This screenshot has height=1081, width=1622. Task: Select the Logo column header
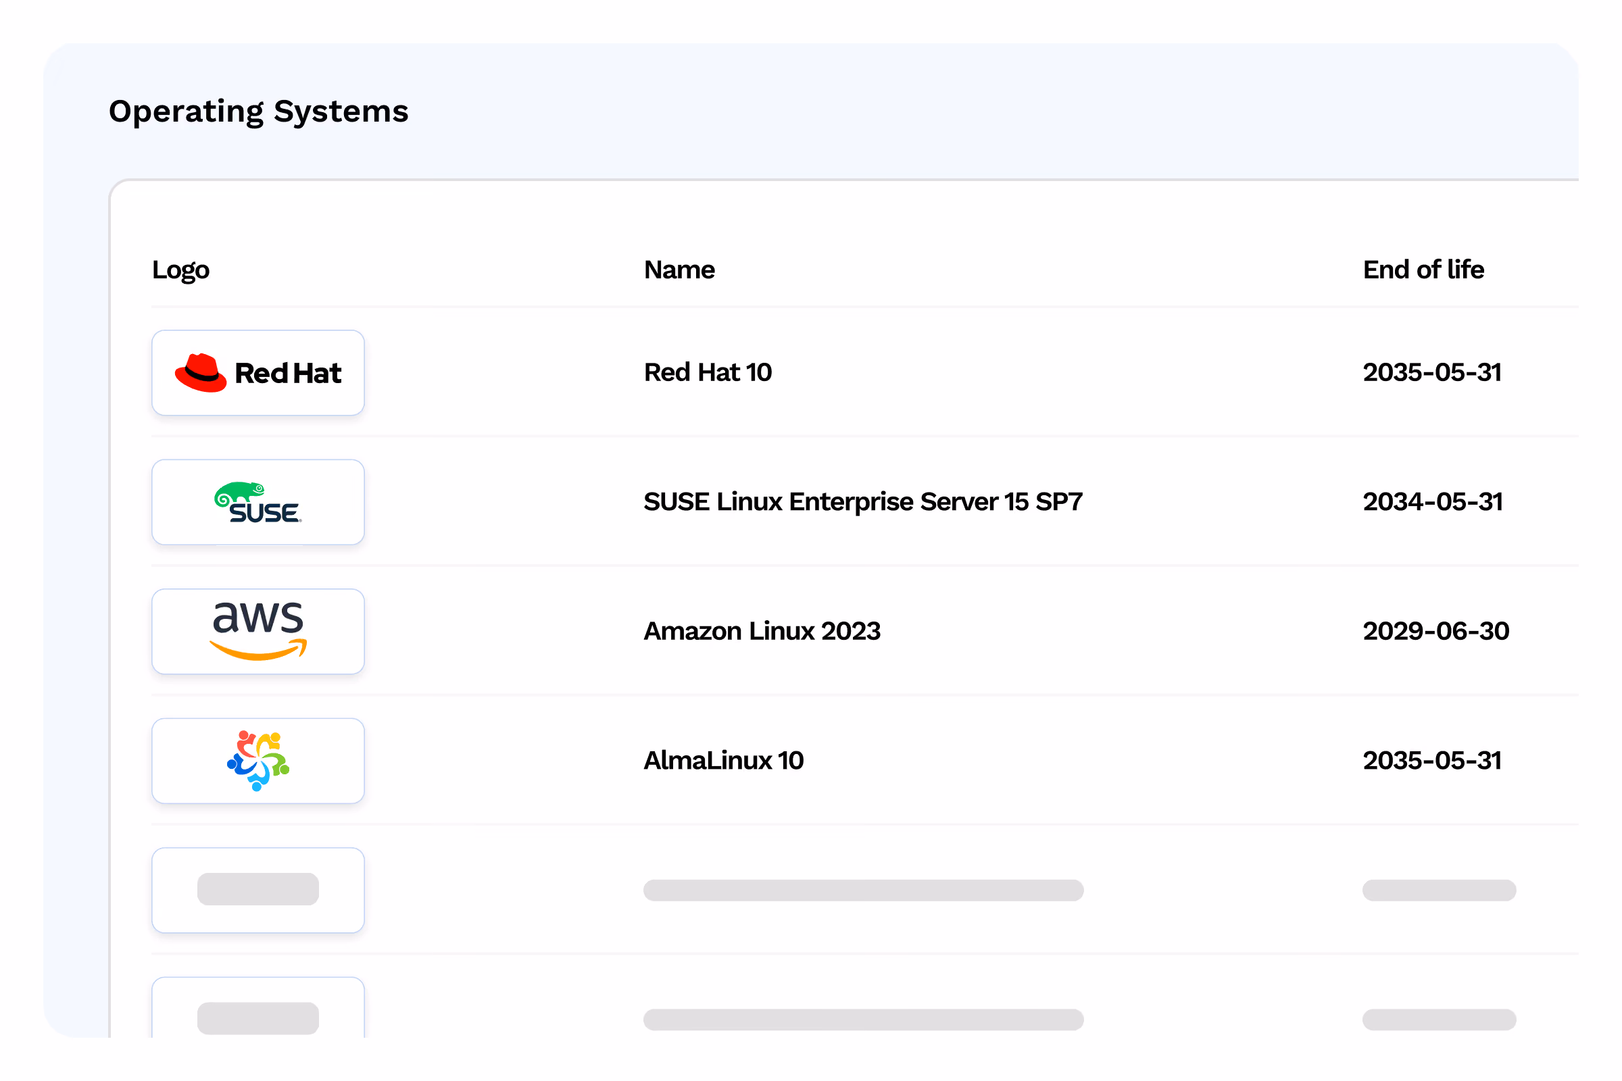coord(180,270)
